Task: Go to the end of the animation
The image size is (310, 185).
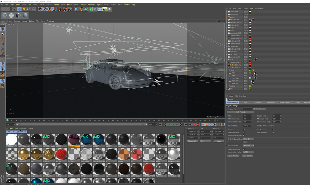Action: tap(186, 125)
